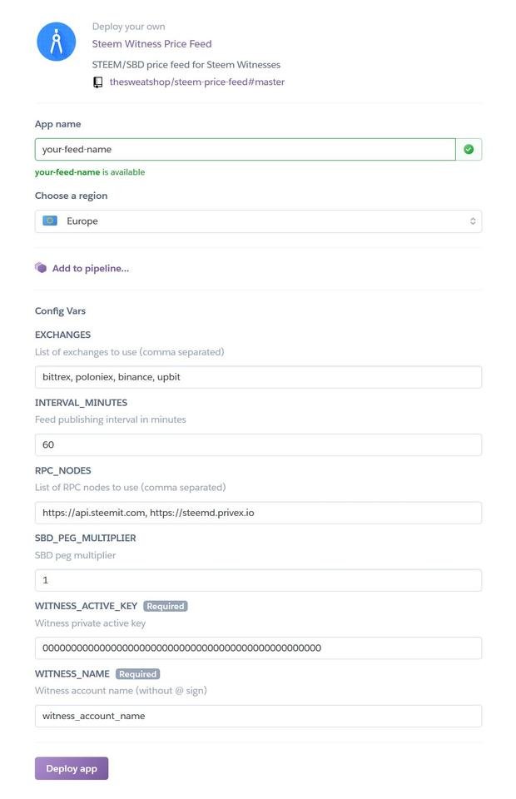This screenshot has width=516, height=799.
Task: Click the repository book icon
Action: click(x=98, y=82)
